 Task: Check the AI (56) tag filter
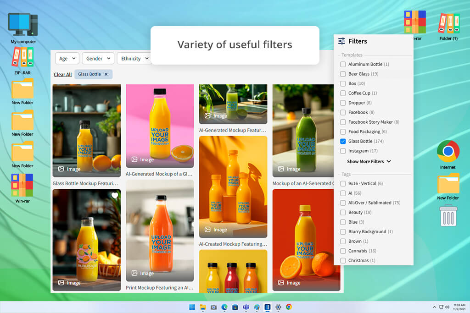(343, 193)
